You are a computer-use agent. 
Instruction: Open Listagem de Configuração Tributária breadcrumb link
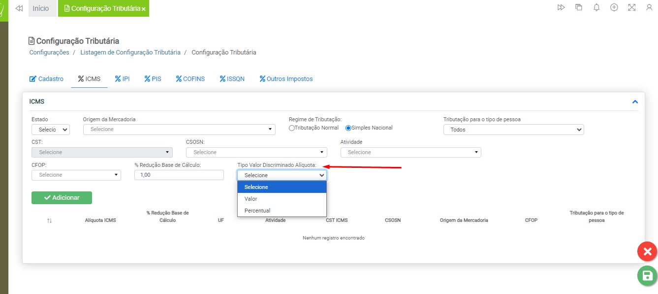tap(130, 53)
